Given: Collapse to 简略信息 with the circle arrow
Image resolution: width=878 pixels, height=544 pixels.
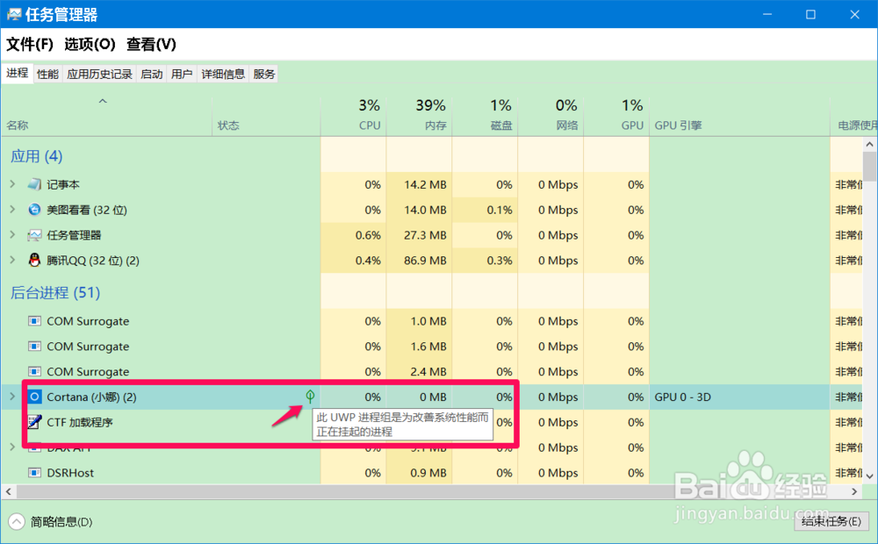Looking at the screenshot, I should point(16,521).
